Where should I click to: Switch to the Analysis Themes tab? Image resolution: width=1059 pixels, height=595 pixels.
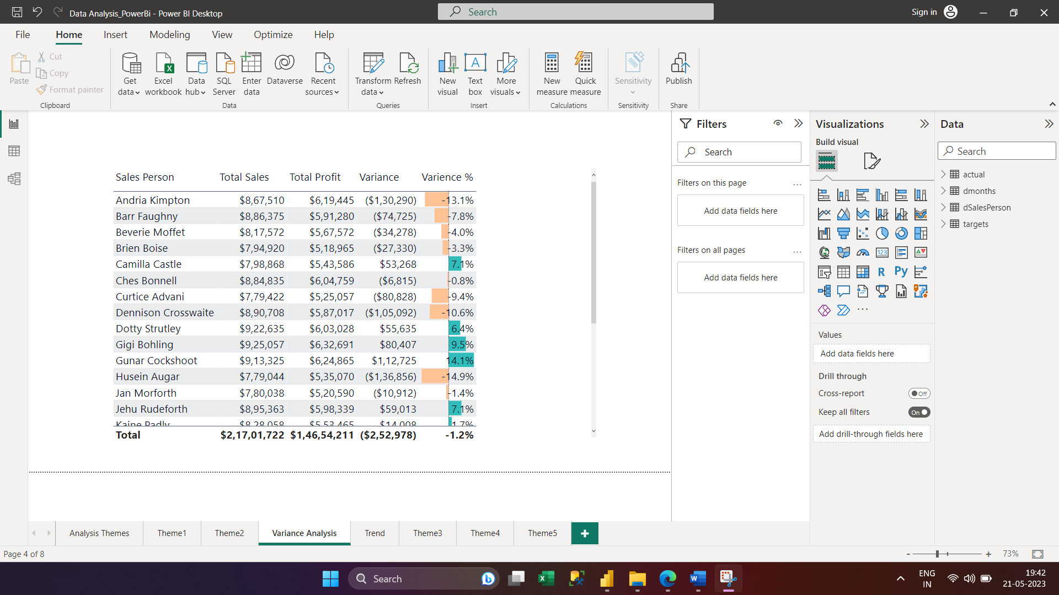click(99, 533)
